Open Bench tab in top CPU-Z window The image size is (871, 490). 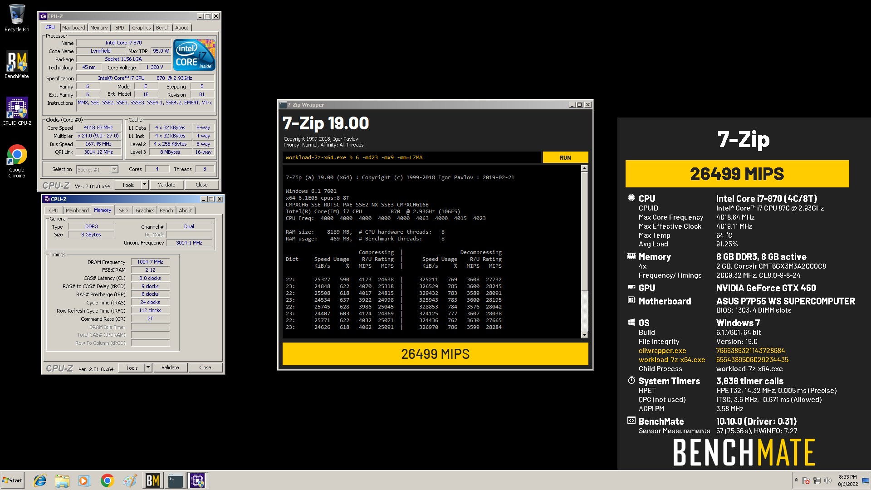163,28
